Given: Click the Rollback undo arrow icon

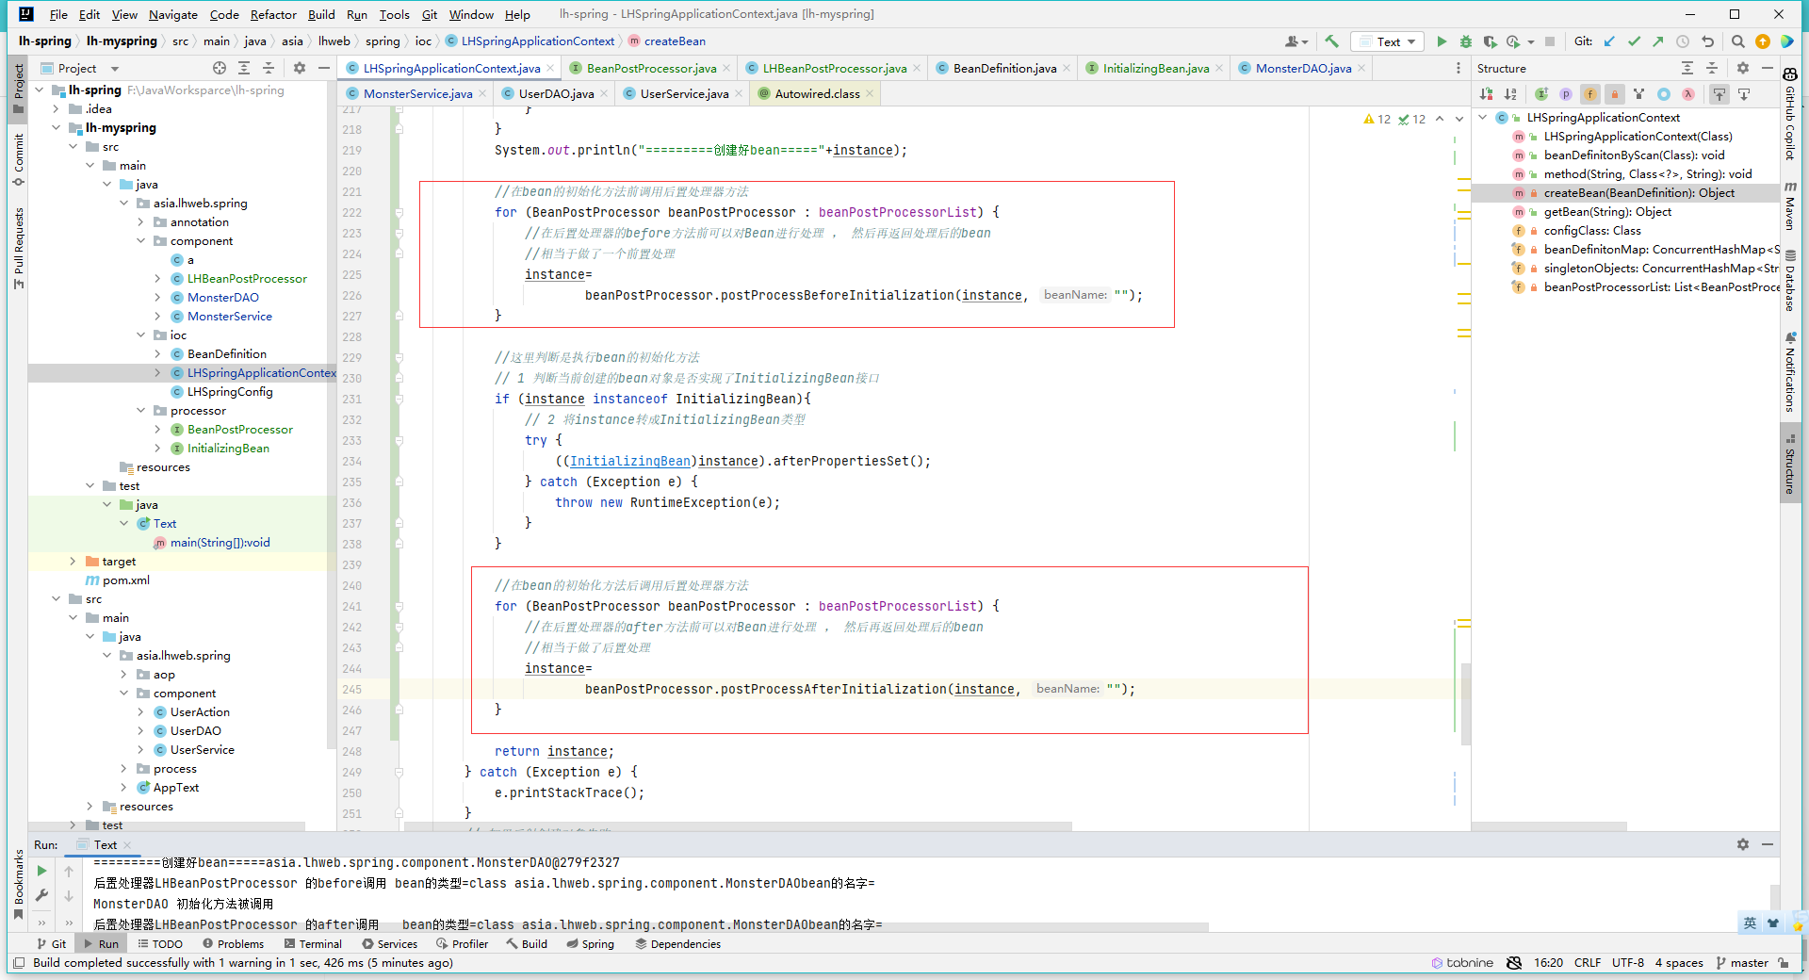Looking at the screenshot, I should click(1707, 41).
